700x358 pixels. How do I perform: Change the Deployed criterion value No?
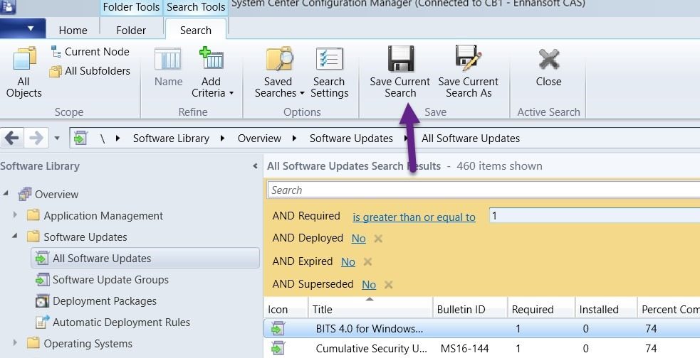pyautogui.click(x=358, y=239)
